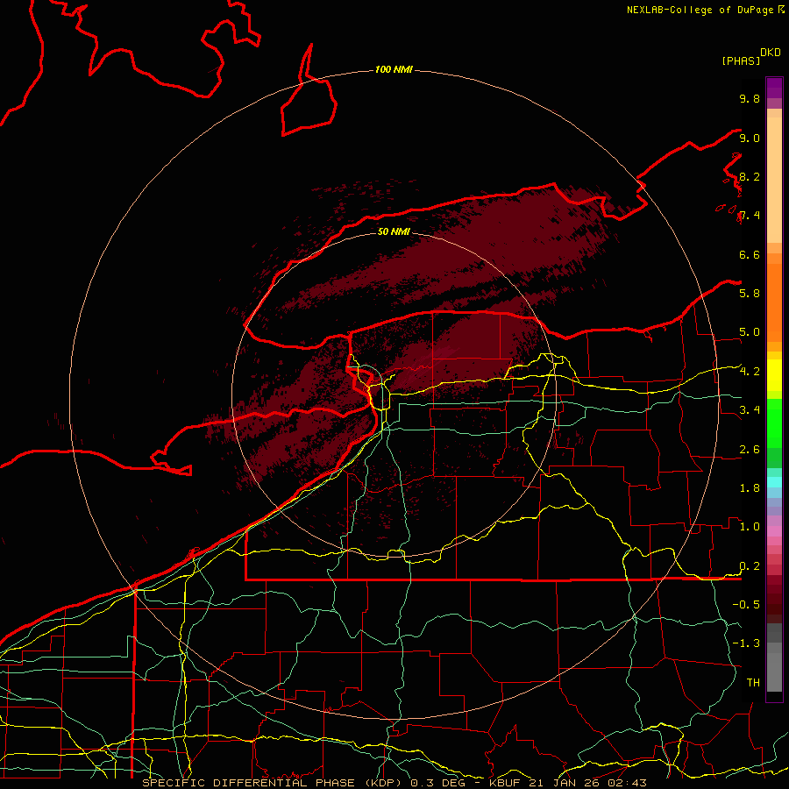This screenshot has width=789, height=789.
Task: Pick the cyan segment of the color bar
Action: pyautogui.click(x=774, y=482)
